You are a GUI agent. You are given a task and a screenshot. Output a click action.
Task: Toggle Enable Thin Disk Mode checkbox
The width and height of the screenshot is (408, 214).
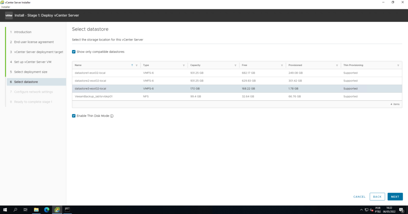(x=74, y=116)
